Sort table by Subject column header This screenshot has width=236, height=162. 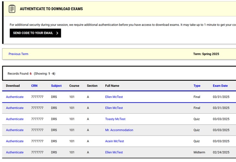(56, 86)
